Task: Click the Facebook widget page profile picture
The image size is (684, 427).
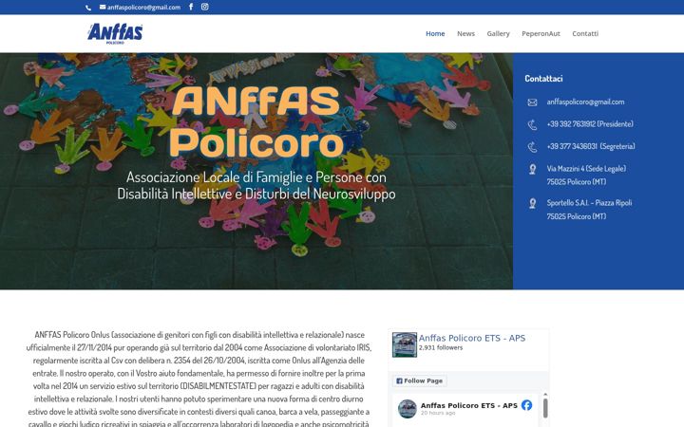Action: click(405, 344)
